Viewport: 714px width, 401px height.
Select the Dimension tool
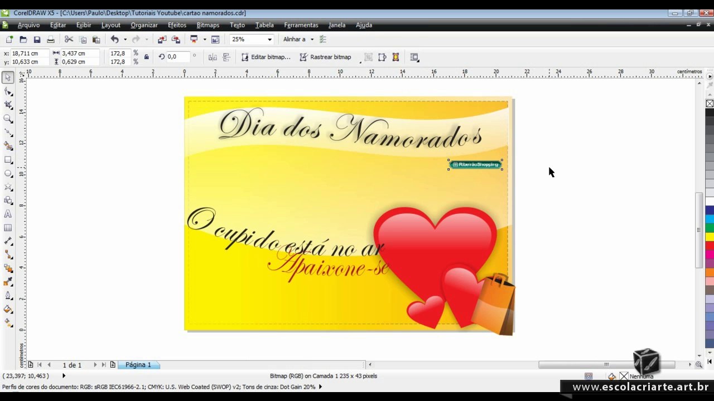[x=8, y=241]
